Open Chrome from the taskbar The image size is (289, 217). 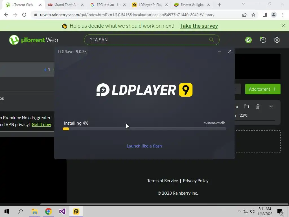[x=49, y=211]
